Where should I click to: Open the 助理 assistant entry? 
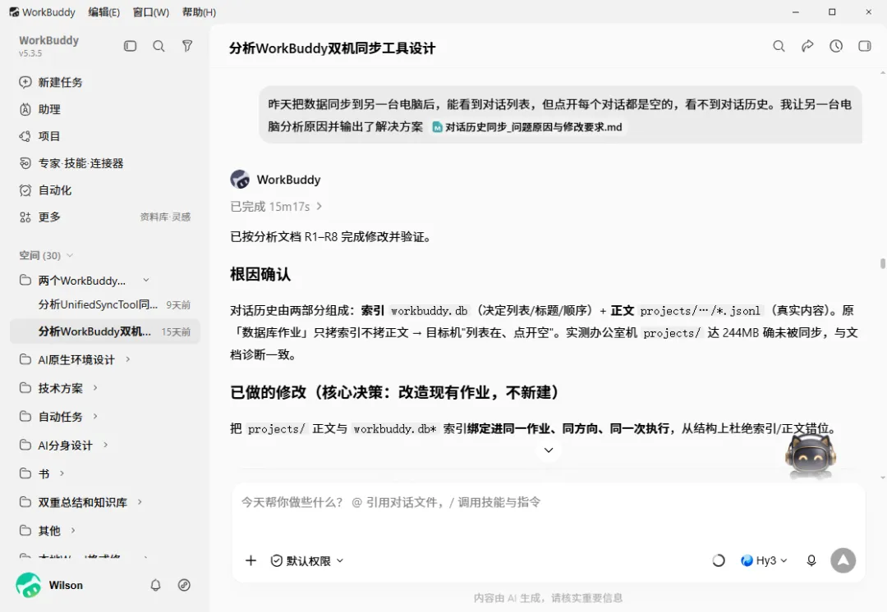39,110
